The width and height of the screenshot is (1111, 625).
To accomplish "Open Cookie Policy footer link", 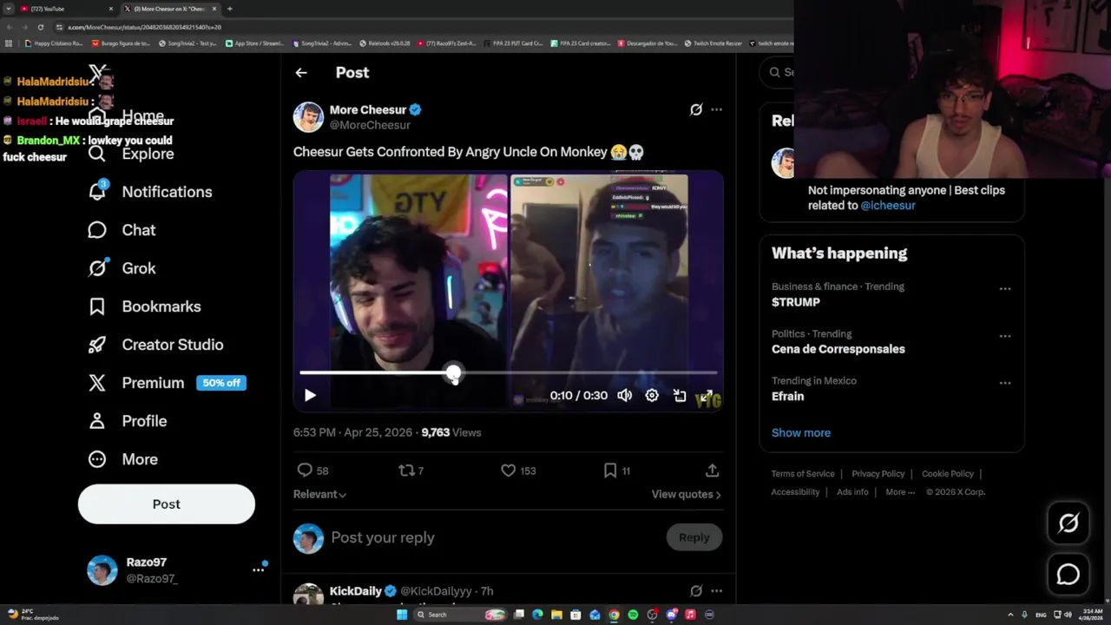I will (x=948, y=474).
